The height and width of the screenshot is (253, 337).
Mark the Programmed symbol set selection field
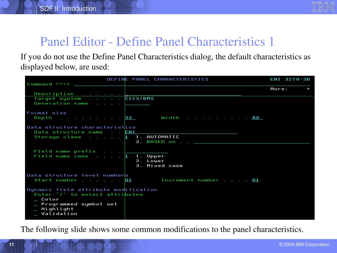pos(36,204)
